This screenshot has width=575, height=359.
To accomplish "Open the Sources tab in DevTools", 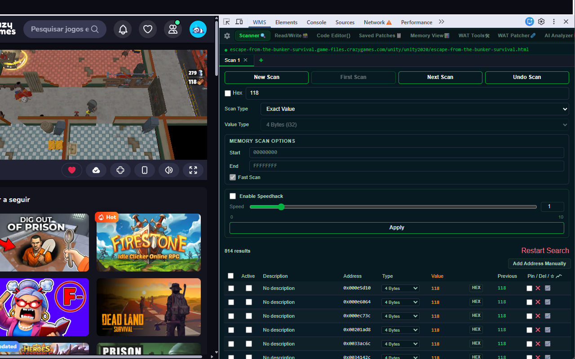I will 345,22.
